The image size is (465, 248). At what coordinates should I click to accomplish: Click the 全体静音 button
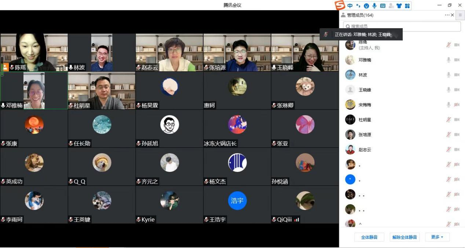tap(369, 237)
